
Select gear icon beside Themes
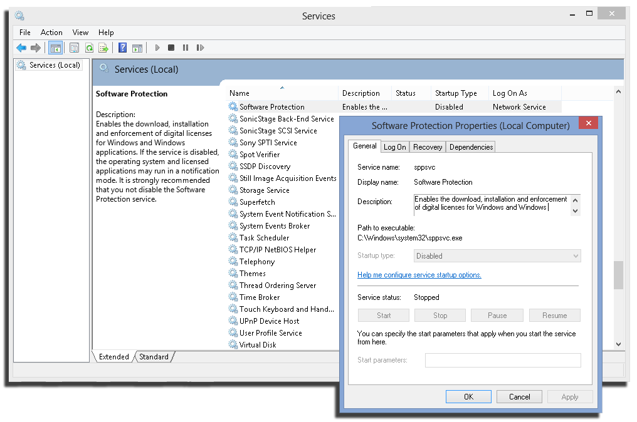pos(233,273)
